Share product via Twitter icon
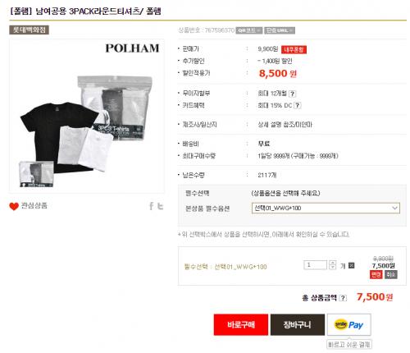Screen dimensions: 410x353 (161, 206)
